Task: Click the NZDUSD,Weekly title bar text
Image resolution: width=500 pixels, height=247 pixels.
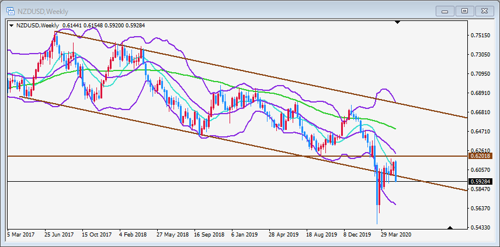Action: pyautogui.click(x=43, y=12)
